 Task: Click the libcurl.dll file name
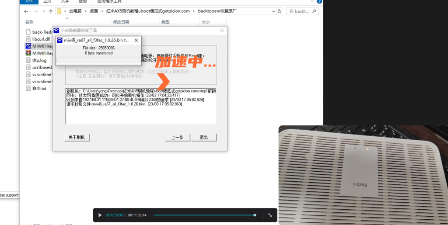coord(41,39)
